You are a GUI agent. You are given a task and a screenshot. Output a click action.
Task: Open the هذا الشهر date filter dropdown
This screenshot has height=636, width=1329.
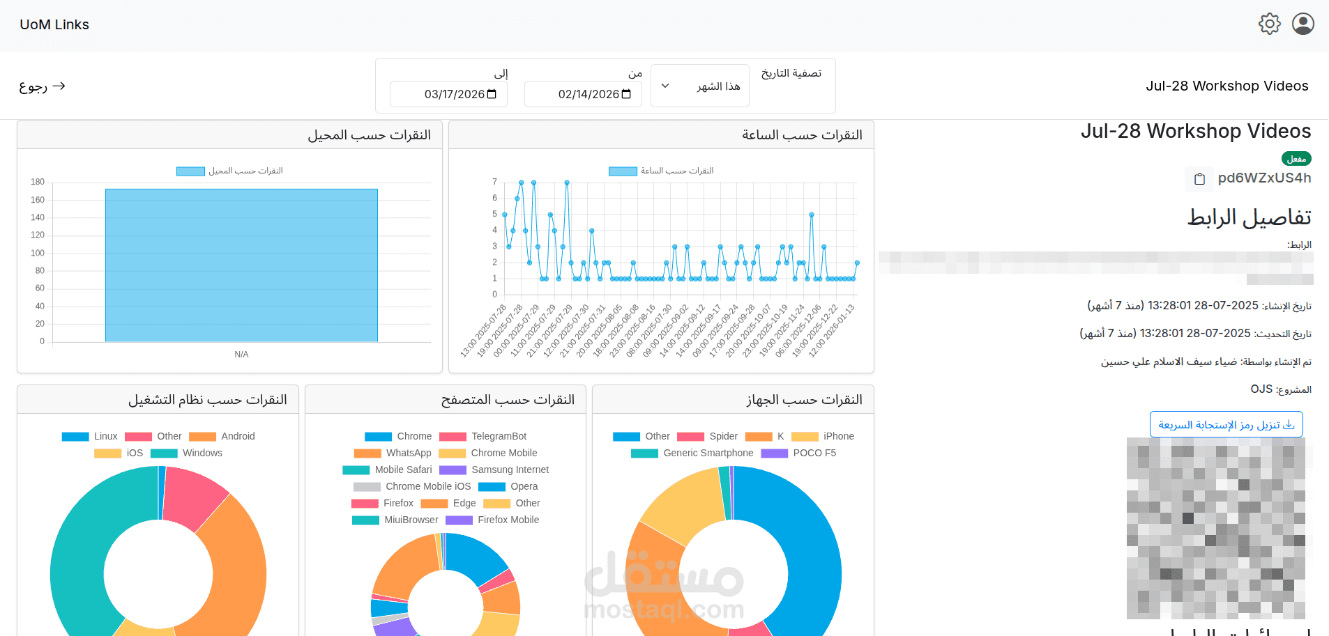[700, 86]
